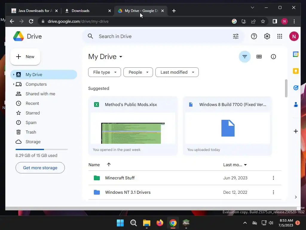The image size is (306, 230).
Task: Click the browser reload button
Action: pos(31,21)
